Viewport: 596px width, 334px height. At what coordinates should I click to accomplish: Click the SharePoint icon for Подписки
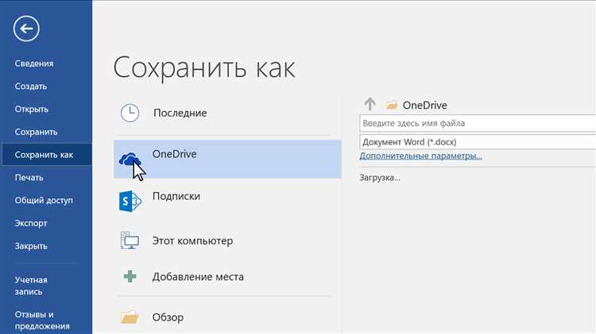coord(130,202)
